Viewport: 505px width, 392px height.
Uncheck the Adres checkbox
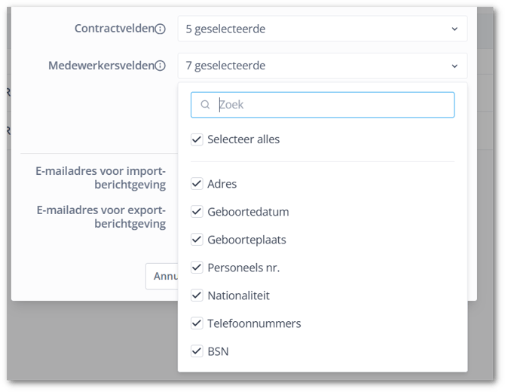click(x=197, y=184)
